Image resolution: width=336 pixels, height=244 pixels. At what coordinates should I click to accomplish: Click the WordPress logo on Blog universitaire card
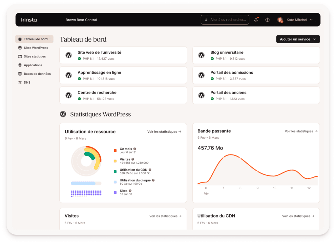[201, 55]
